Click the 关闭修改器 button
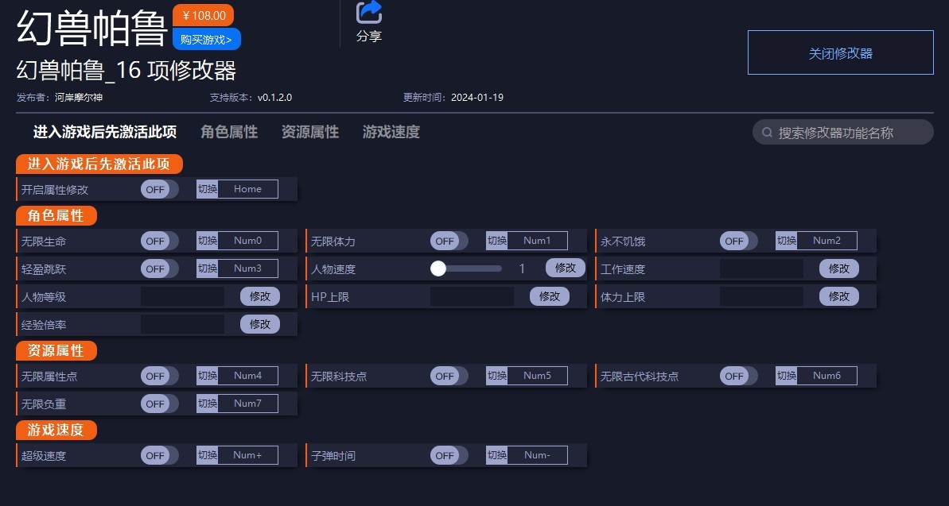Screen dimensions: 949x506 click(840, 52)
